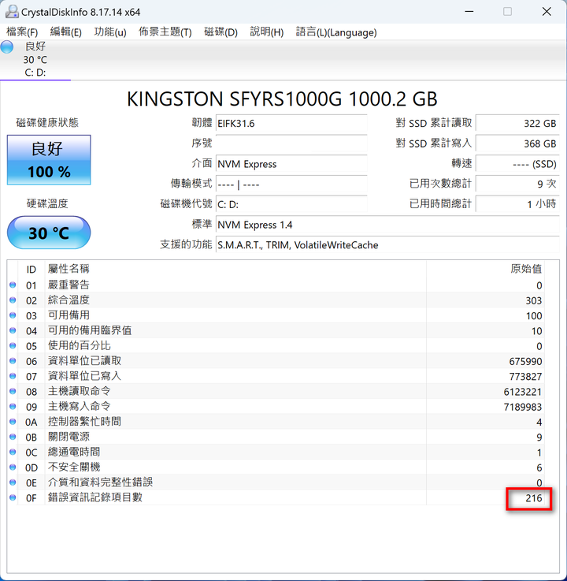567x581 pixels.
Task: Click the 轉速 value ---- (SSD)
Action: click(517, 164)
